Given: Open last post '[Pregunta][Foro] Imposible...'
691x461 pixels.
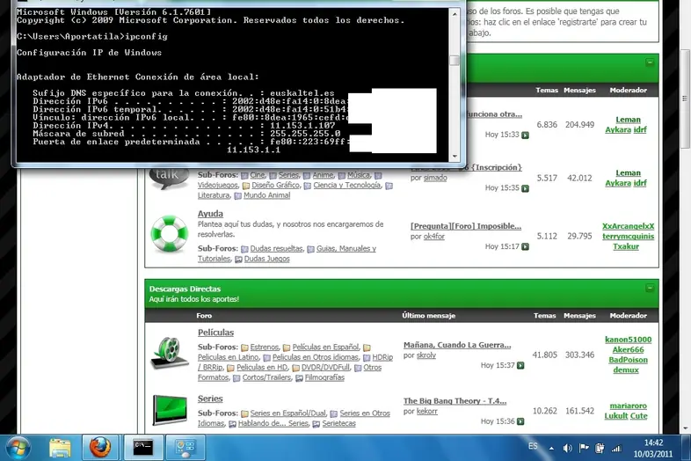Looking at the screenshot, I should pyautogui.click(x=466, y=226).
